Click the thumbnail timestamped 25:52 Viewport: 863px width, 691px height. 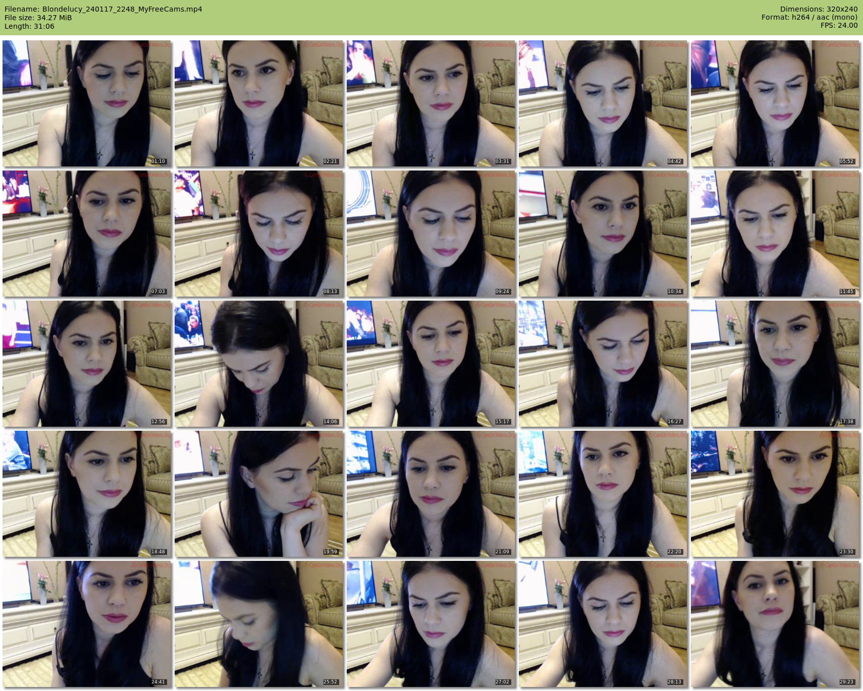259,624
